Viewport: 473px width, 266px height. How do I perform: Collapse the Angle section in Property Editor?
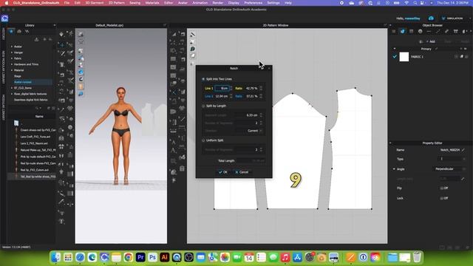click(394, 169)
